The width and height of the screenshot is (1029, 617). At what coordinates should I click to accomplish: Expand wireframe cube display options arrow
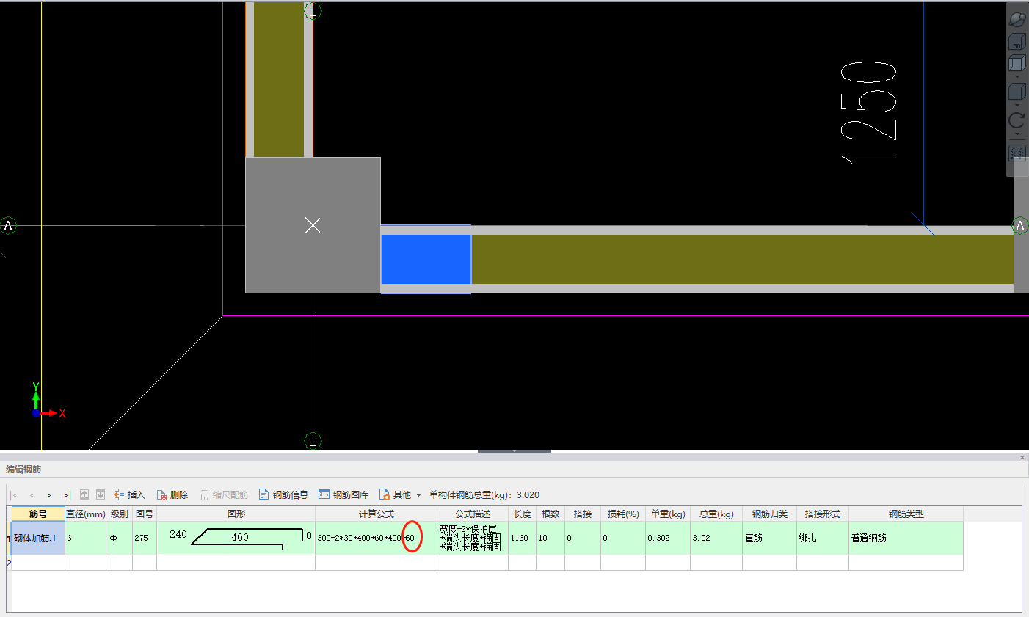[x=1017, y=76]
